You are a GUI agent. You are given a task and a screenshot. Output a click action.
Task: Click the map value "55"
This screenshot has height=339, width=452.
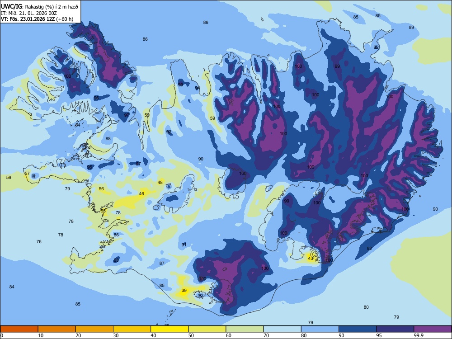[103, 211]
